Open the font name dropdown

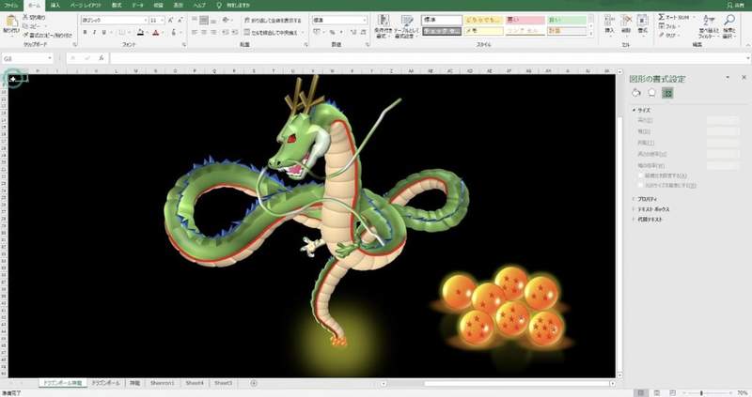pyautogui.click(x=144, y=20)
